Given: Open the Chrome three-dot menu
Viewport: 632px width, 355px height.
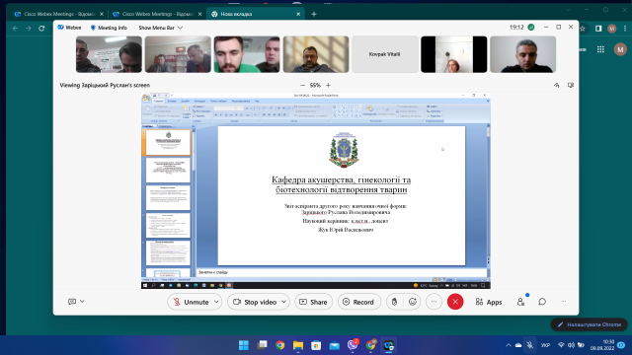Looking at the screenshot, I should pos(625,29).
